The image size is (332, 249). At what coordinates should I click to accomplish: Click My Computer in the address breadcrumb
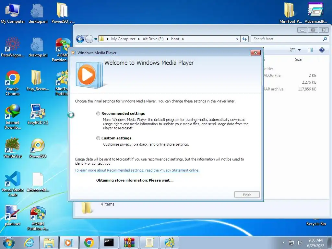click(x=123, y=39)
